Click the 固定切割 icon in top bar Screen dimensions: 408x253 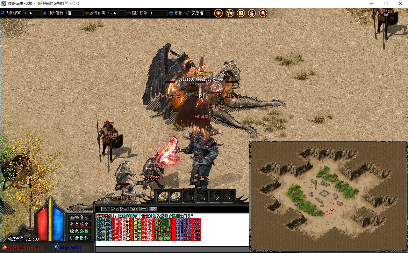point(129,13)
